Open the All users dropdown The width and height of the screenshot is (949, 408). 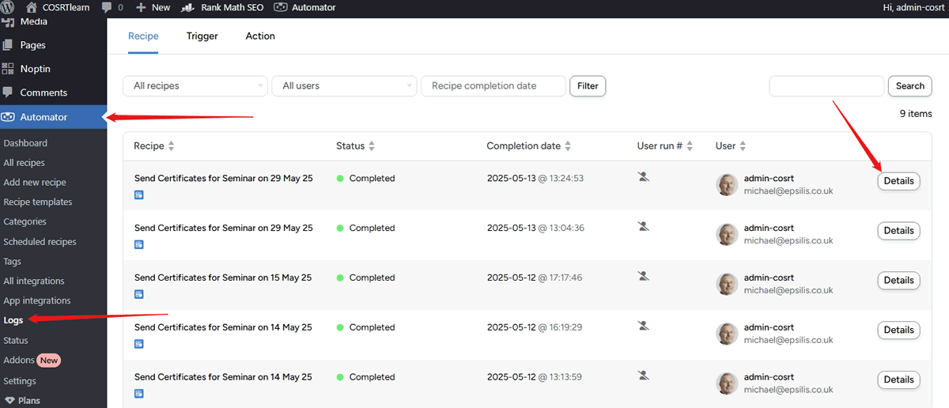click(x=344, y=86)
